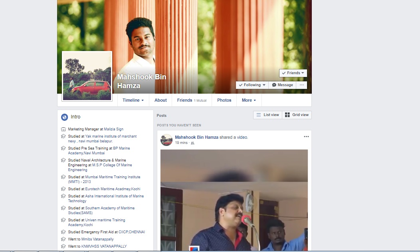Viewport: 420px width, 252px height.
Task: Play the shared video
Action: coord(234,200)
